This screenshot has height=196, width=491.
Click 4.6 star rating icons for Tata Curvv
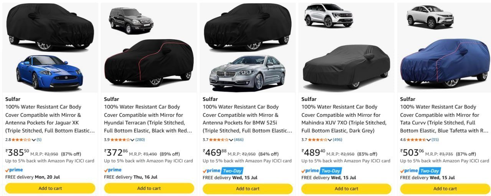416,140
